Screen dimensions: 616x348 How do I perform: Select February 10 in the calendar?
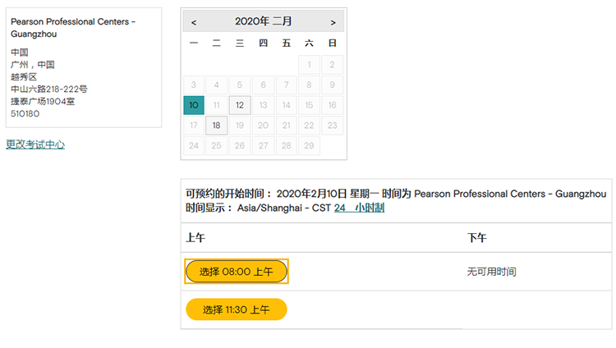(x=193, y=105)
